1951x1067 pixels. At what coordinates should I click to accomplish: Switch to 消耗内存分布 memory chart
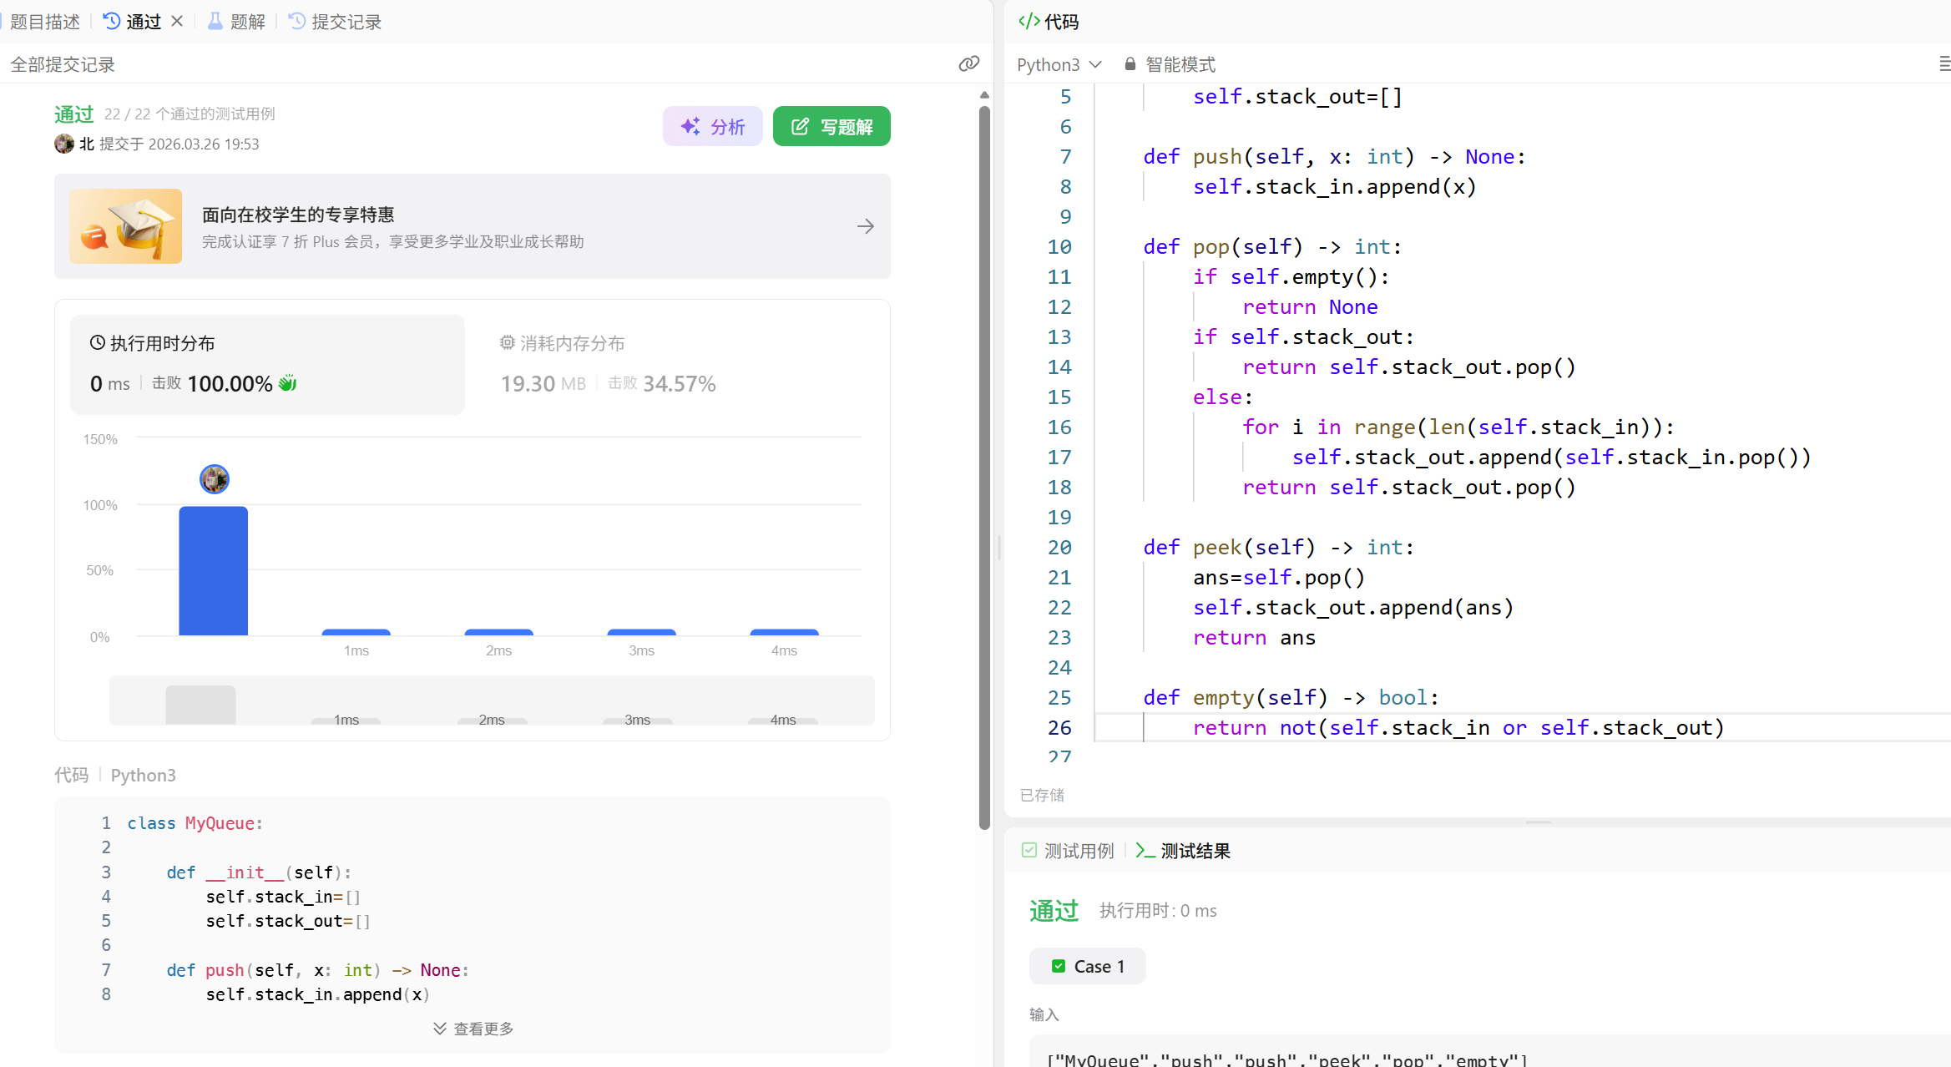click(572, 343)
